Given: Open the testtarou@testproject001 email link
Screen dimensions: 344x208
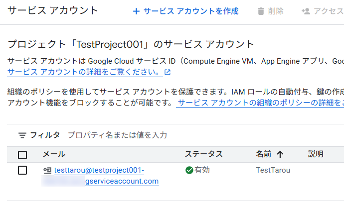Looking at the screenshot, I should [99, 171].
